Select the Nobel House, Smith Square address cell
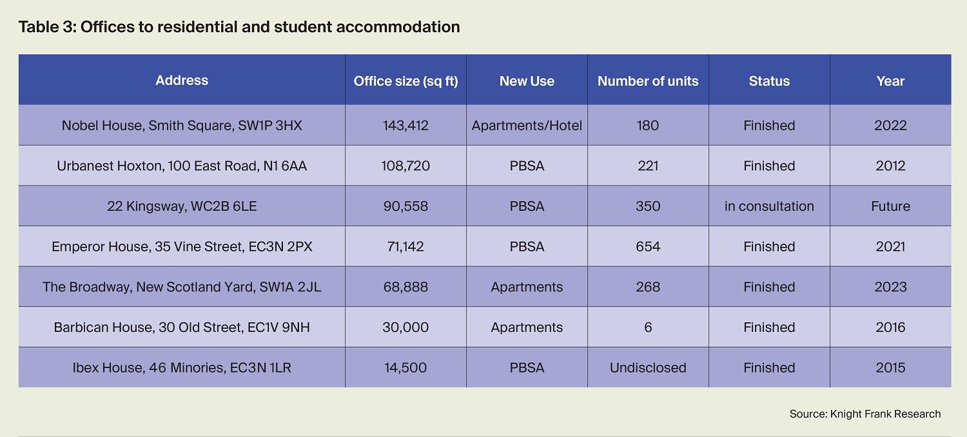 point(182,126)
